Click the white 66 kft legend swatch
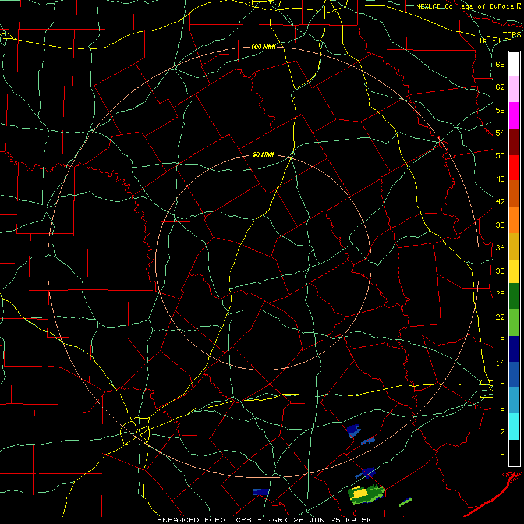 point(514,64)
